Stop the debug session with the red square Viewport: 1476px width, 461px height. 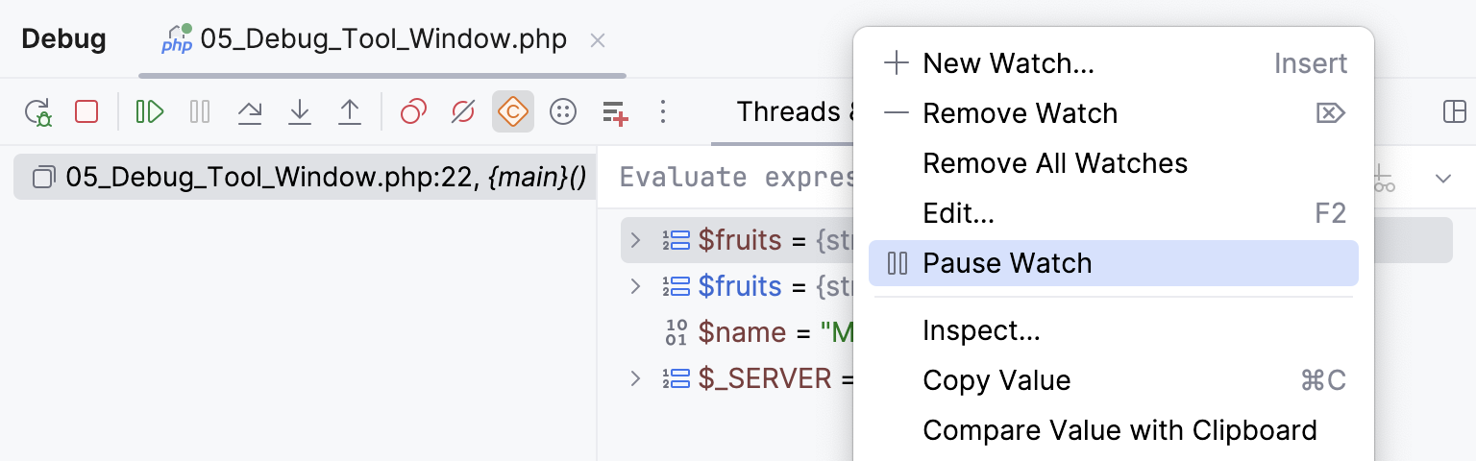86,112
